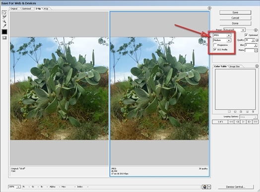Open the JPEG file format dropdown
260x192 pixels.
pos(222,35)
